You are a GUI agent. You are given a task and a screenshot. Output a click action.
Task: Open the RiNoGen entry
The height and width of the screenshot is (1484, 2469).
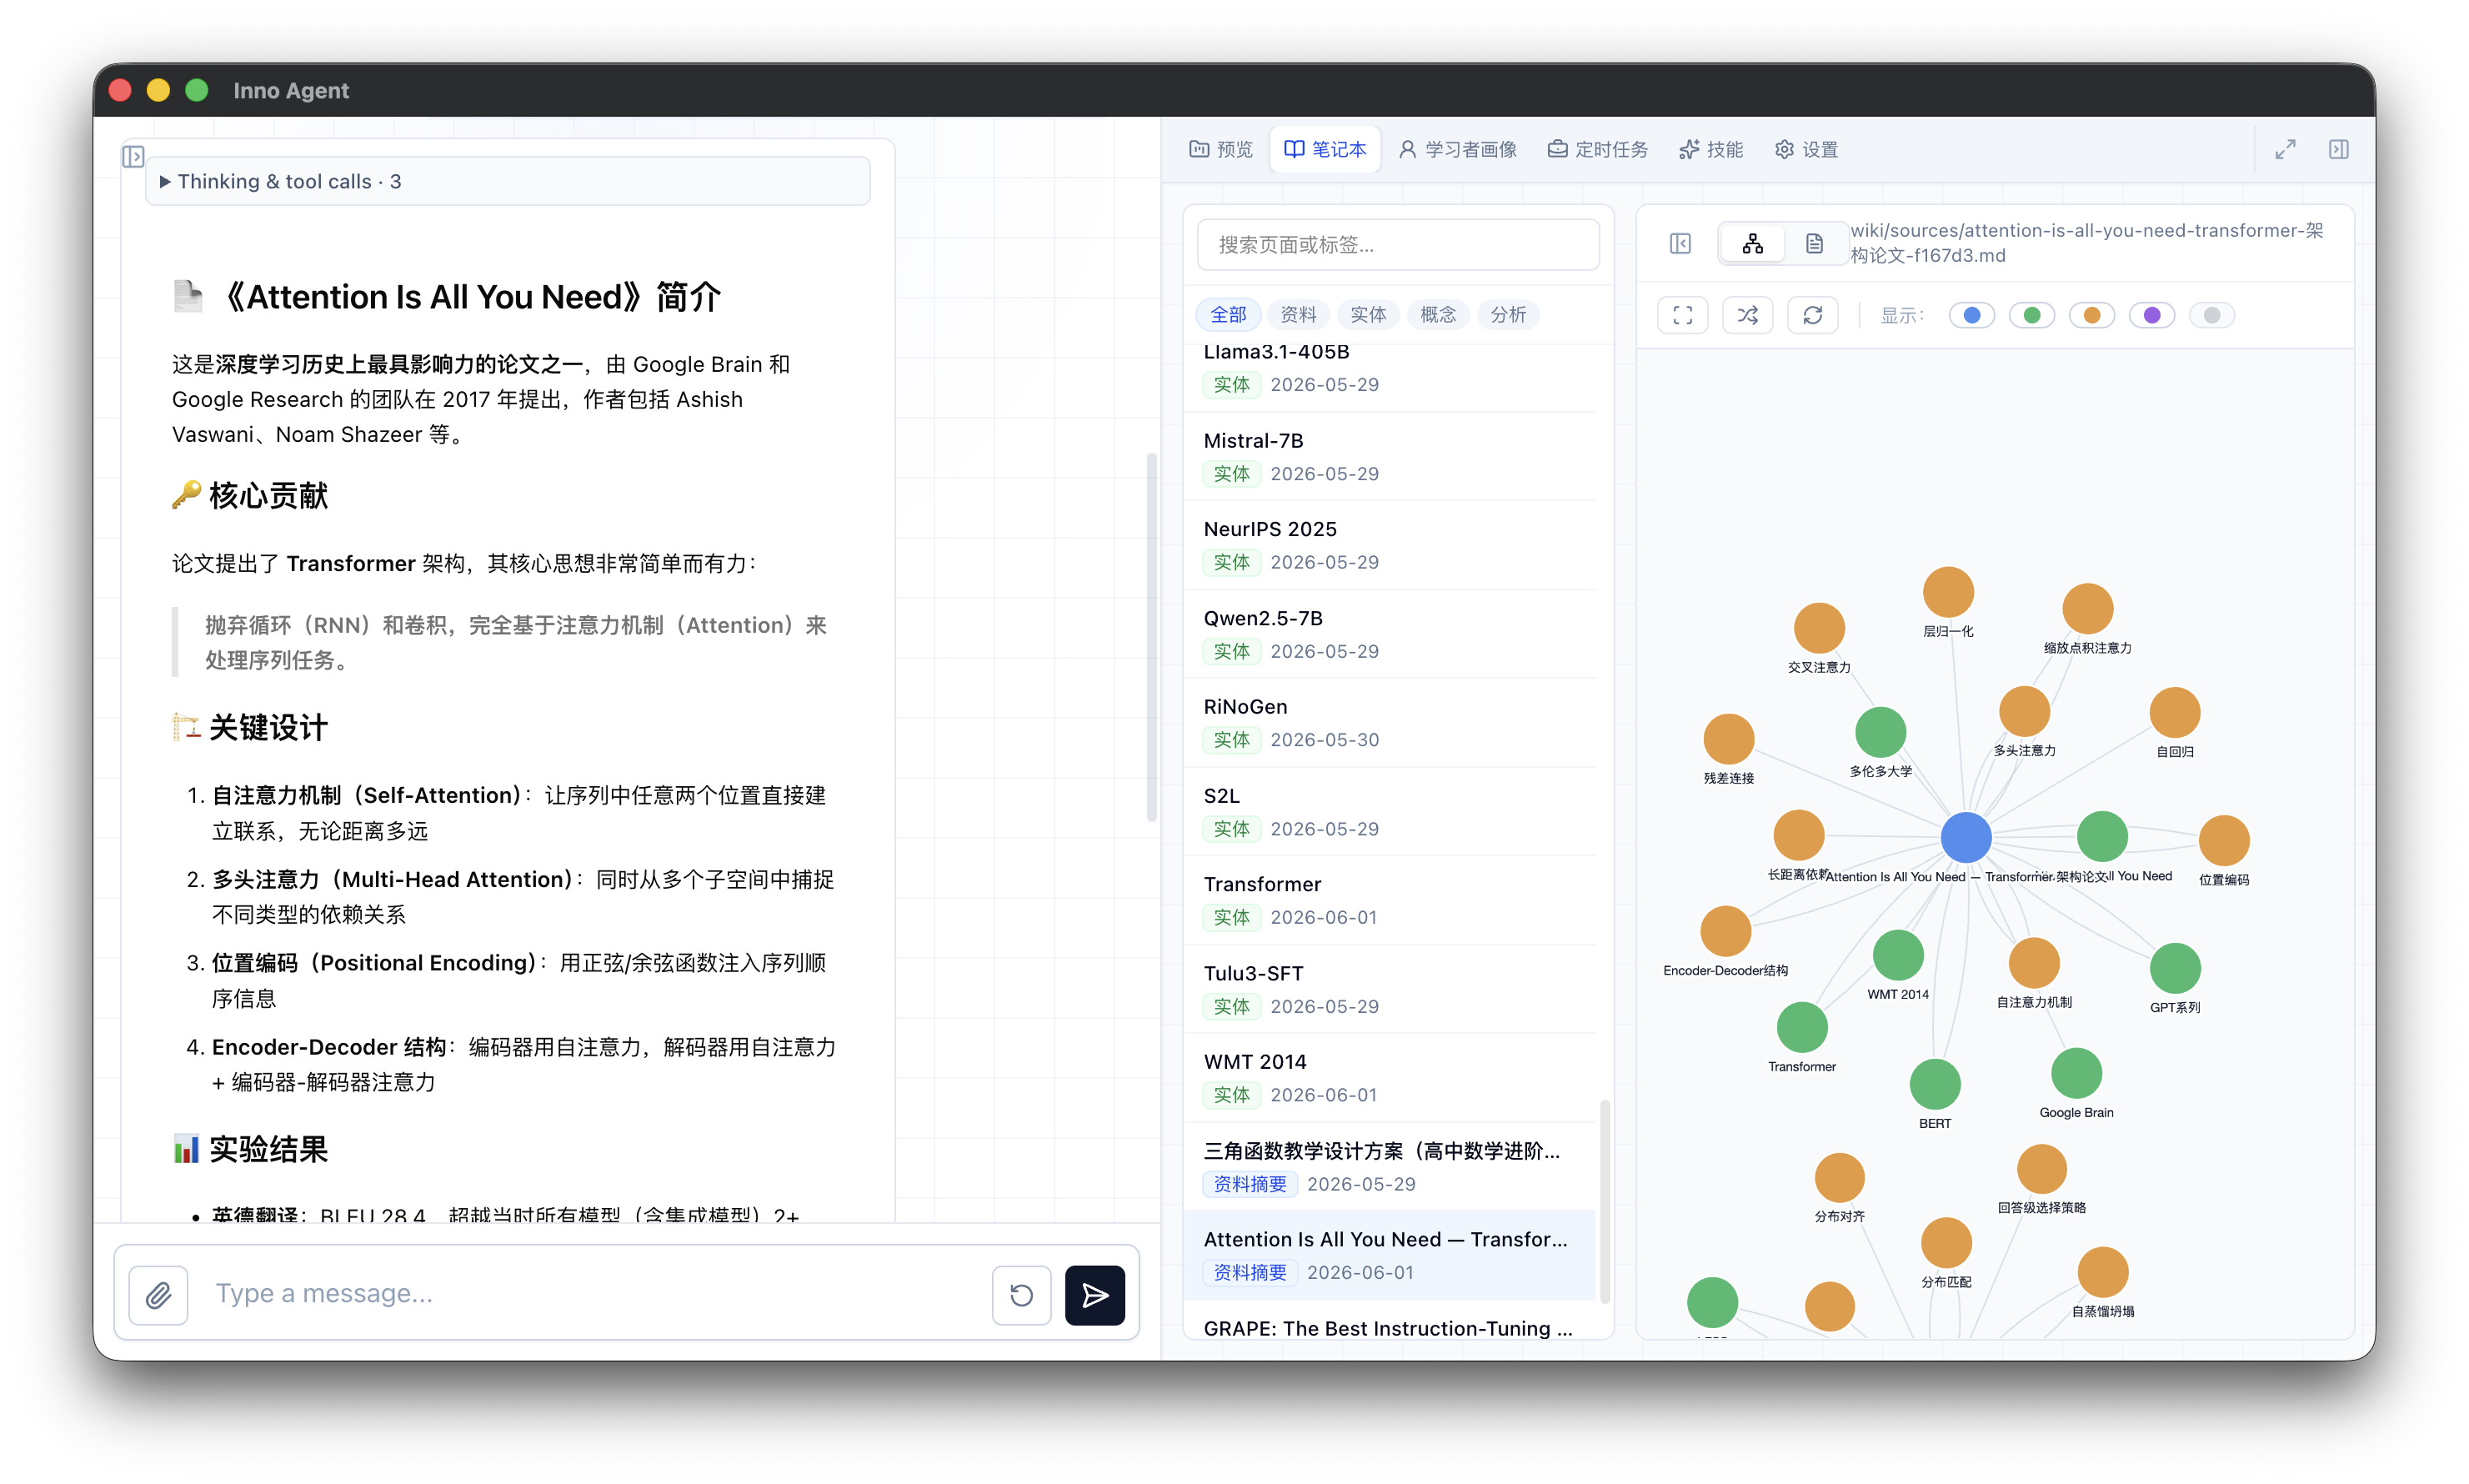click(1390, 722)
